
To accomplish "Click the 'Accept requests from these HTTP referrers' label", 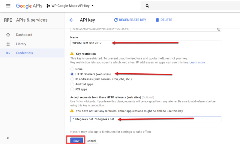I will 106,97.
